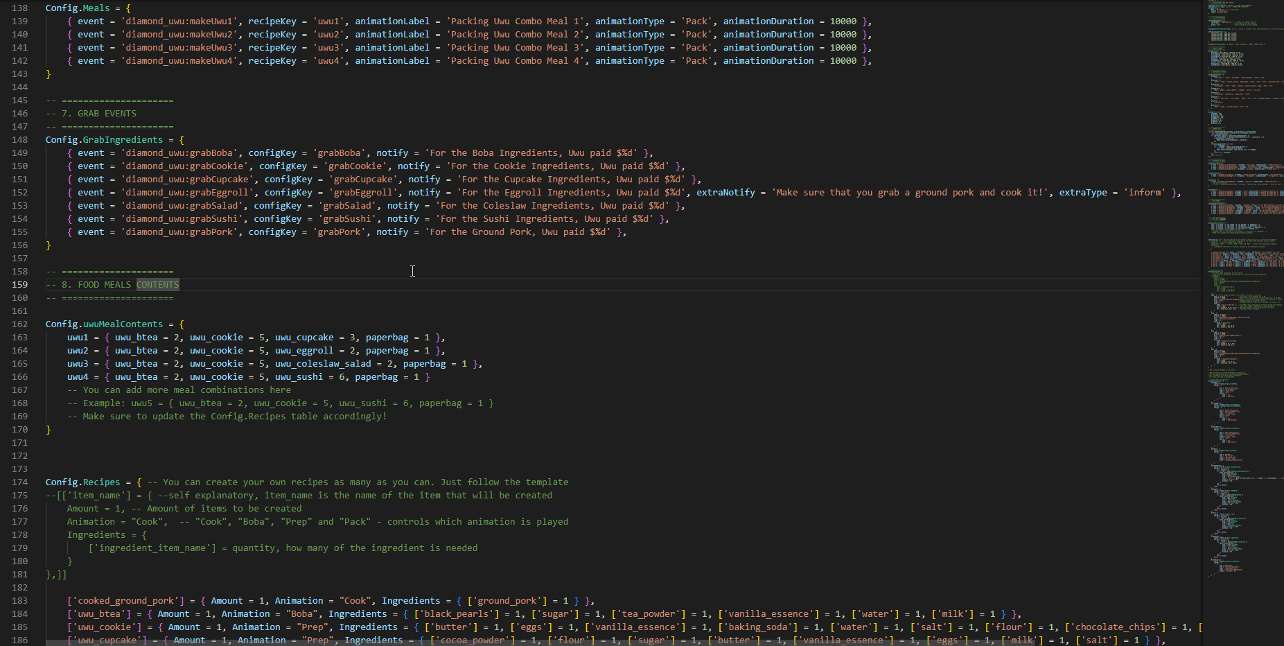Image resolution: width=1284 pixels, height=646 pixels.
Task: Click the extraNotify property on line 152
Action: tap(725, 192)
